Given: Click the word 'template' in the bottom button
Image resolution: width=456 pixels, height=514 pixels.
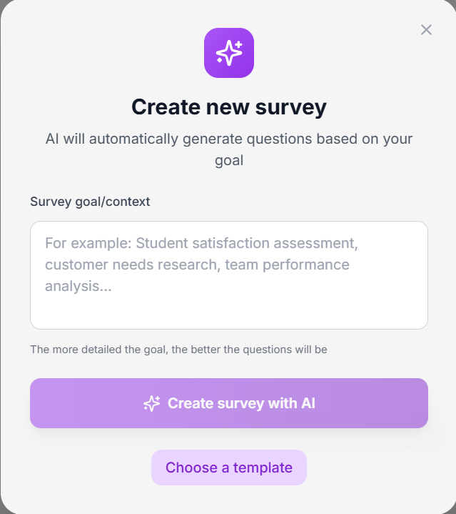Looking at the screenshot, I should (263, 468).
